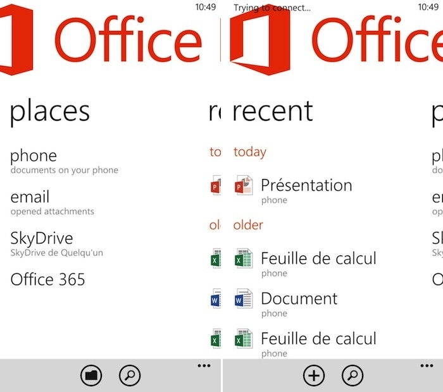Open the first Feuille de calcul under older
This screenshot has height=392, width=443.
[x=318, y=258]
